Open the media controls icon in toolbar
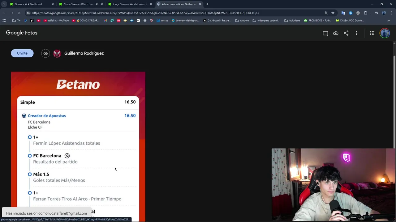Image resolution: width=396 pixels, height=222 pixels. point(377,13)
